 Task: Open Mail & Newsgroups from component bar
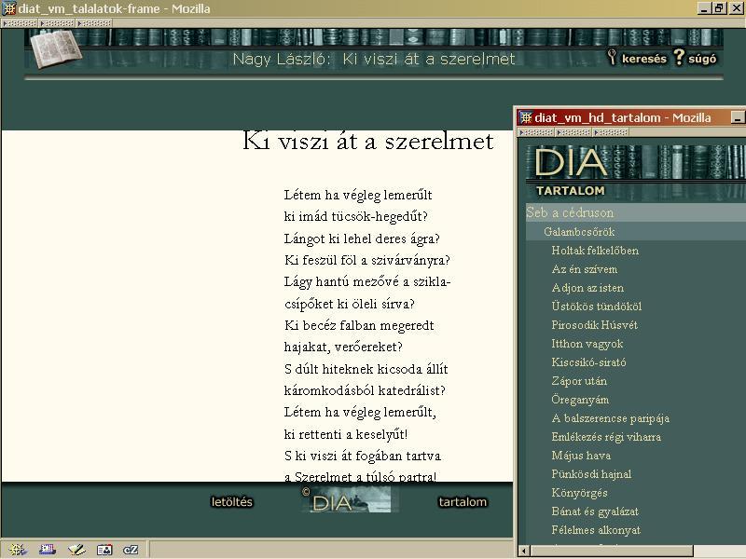pyautogui.click(x=48, y=550)
